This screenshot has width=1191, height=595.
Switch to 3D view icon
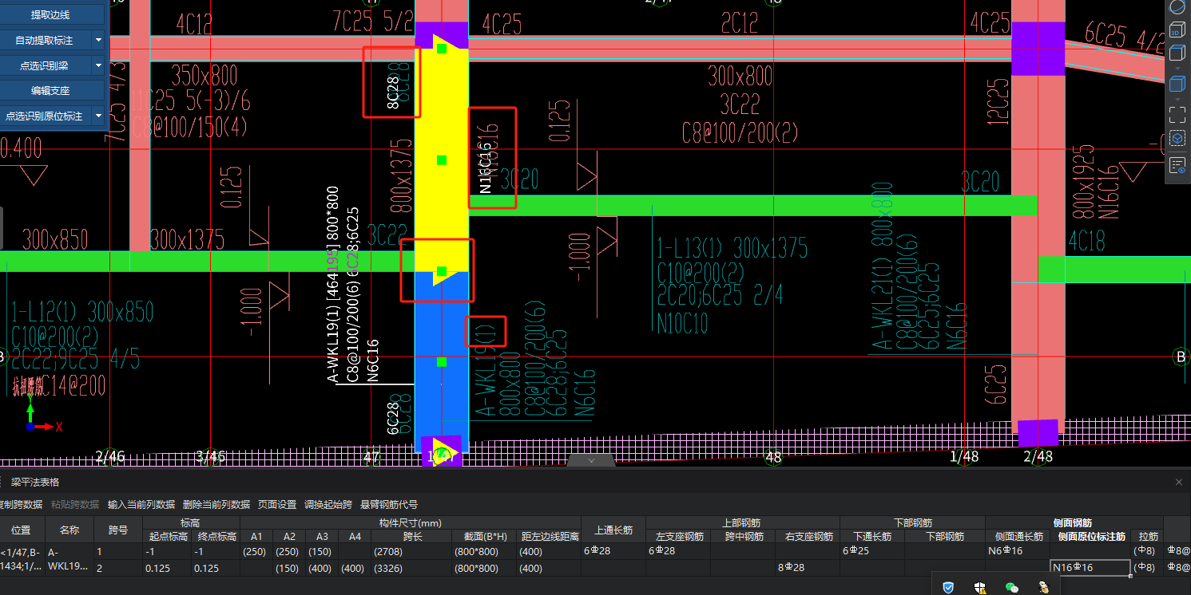1177,30
